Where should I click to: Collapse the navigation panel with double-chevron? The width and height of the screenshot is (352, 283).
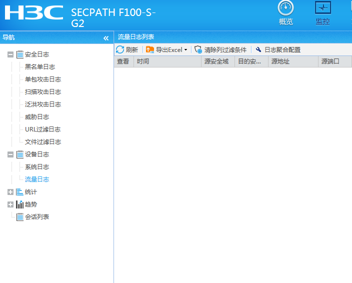point(106,38)
